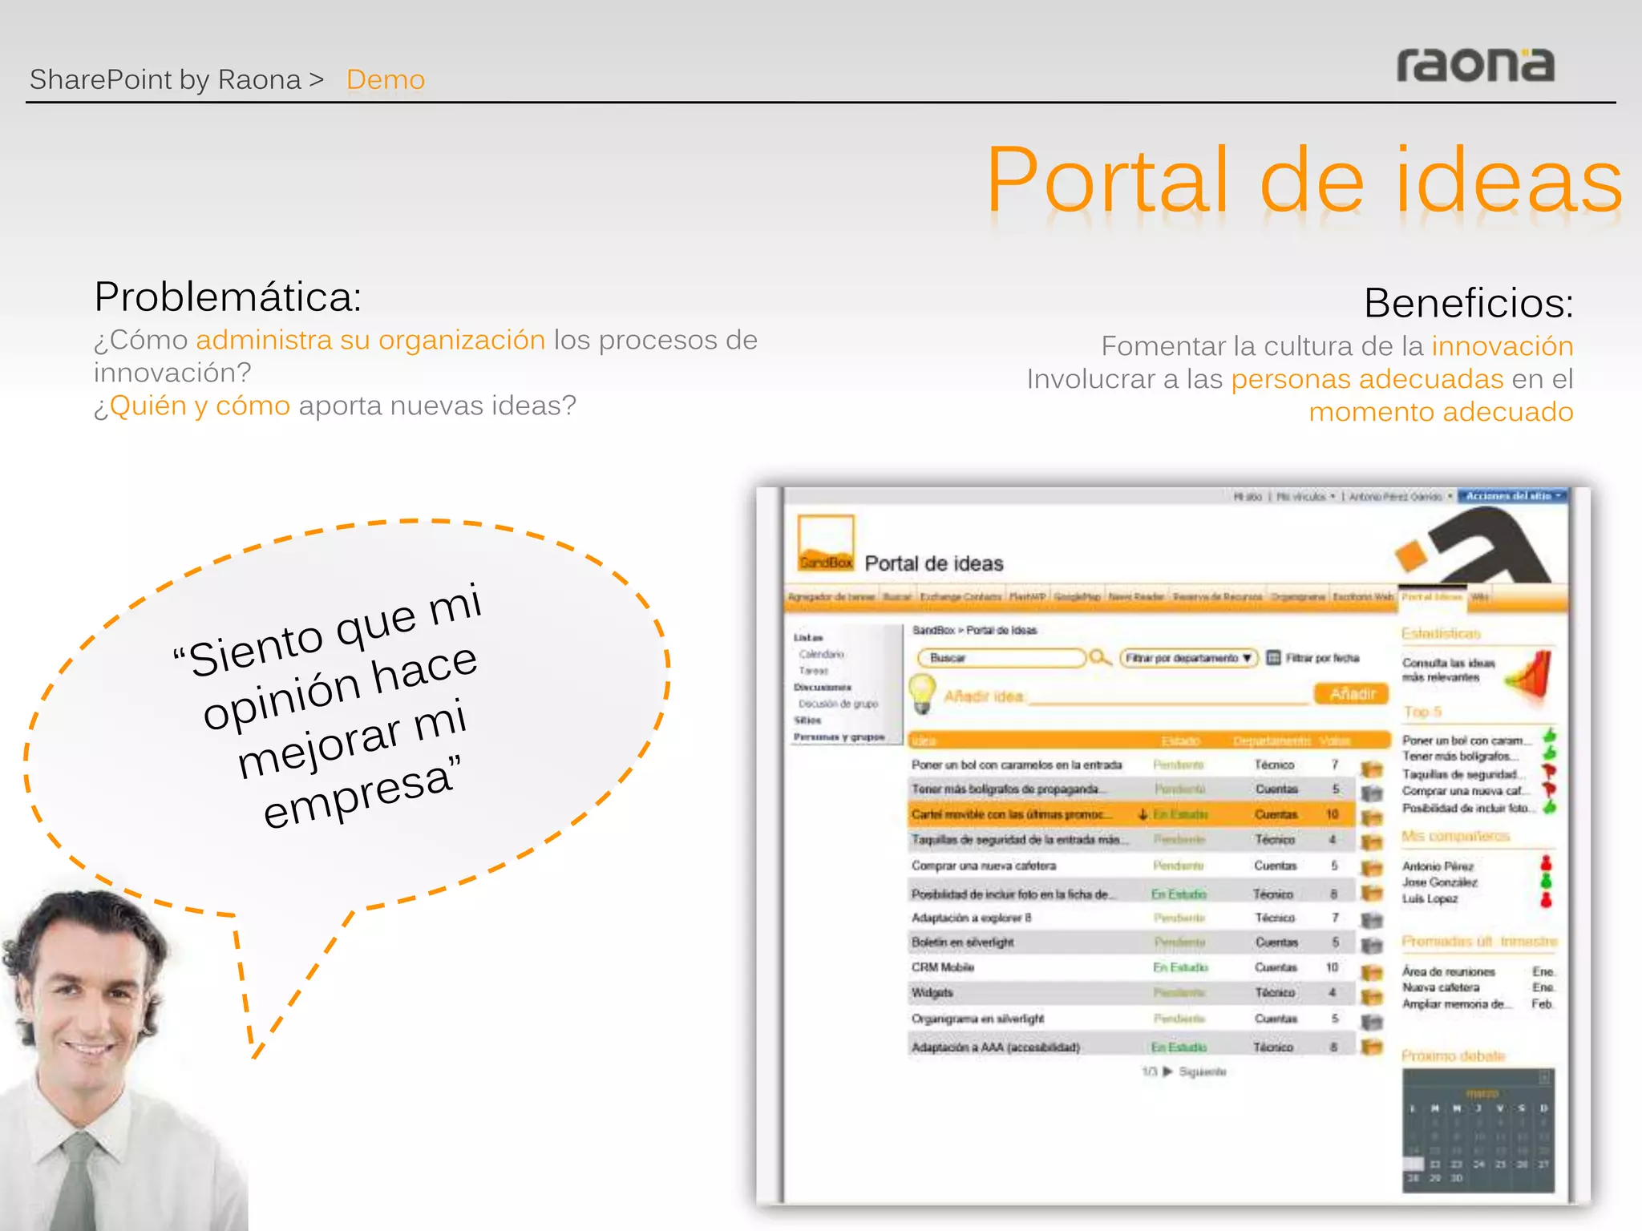Switch to the Reserva de Recursos tab
Image resolution: width=1642 pixels, height=1231 pixels.
pos(1217,597)
